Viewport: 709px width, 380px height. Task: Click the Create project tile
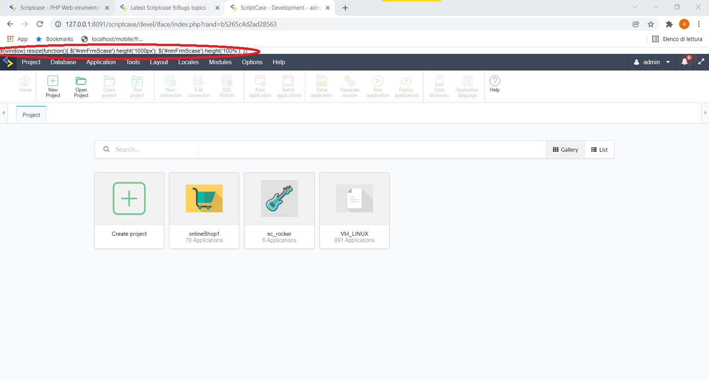(x=129, y=210)
